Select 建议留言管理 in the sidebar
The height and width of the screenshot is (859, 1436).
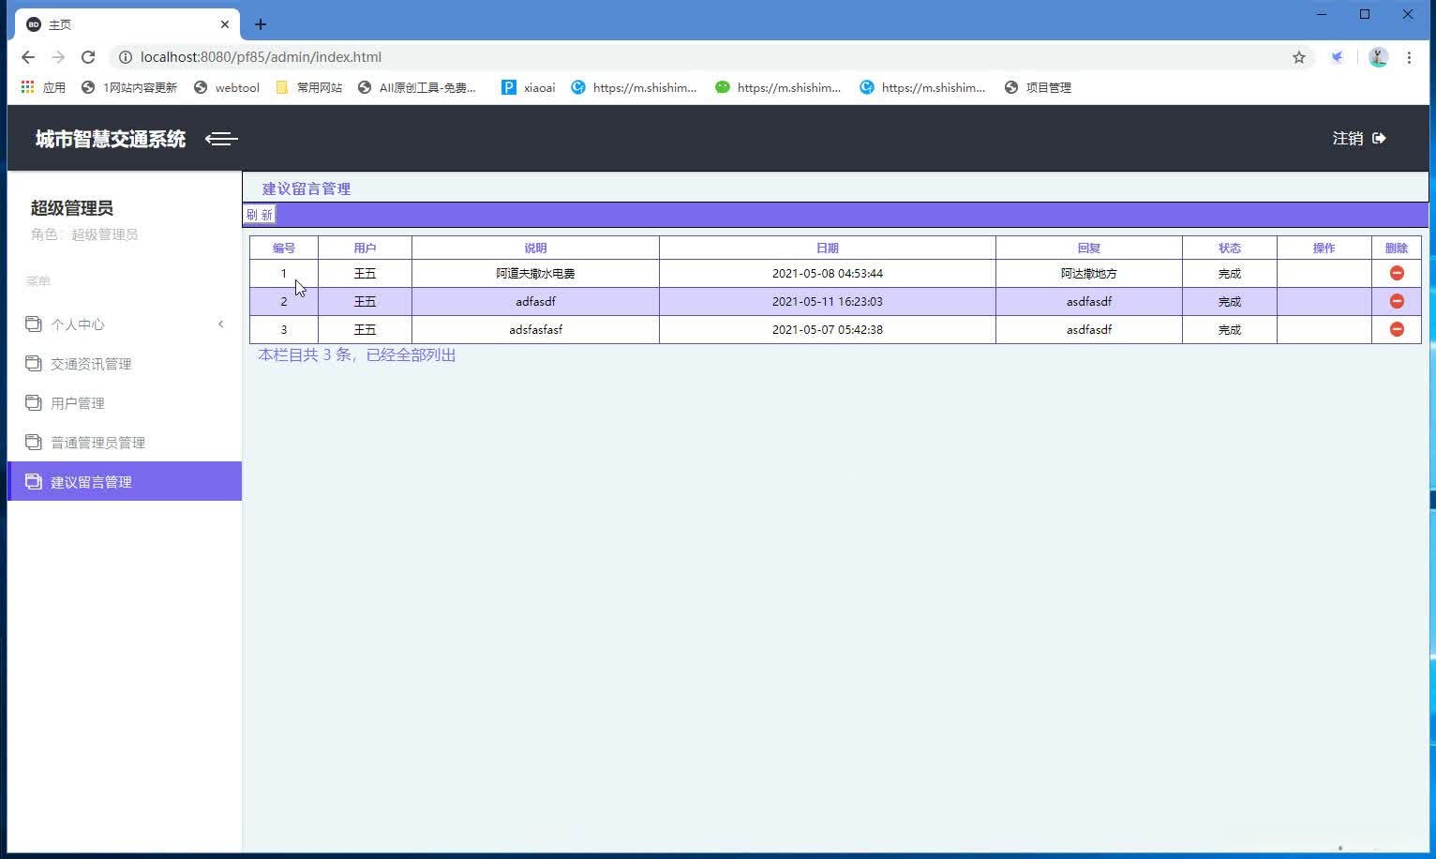125,481
